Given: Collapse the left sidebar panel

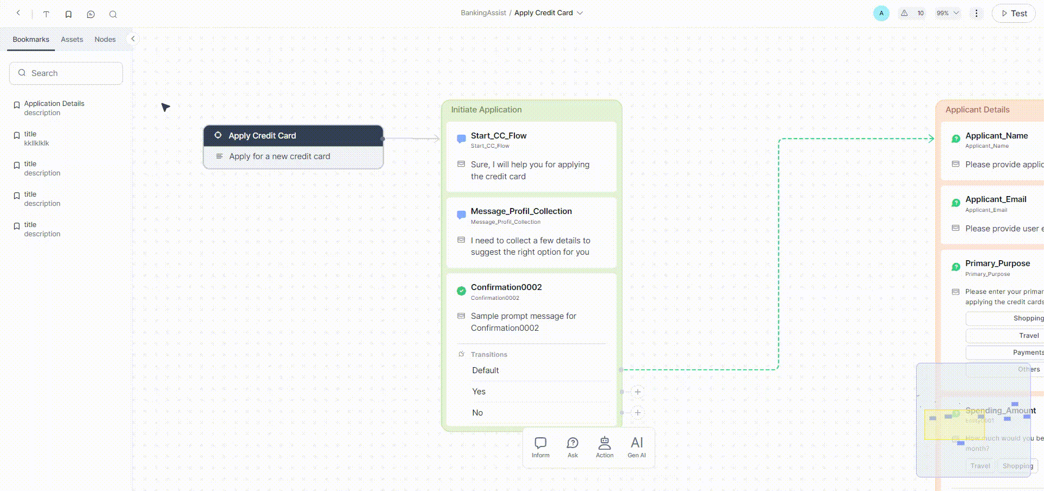Looking at the screenshot, I should coord(133,39).
